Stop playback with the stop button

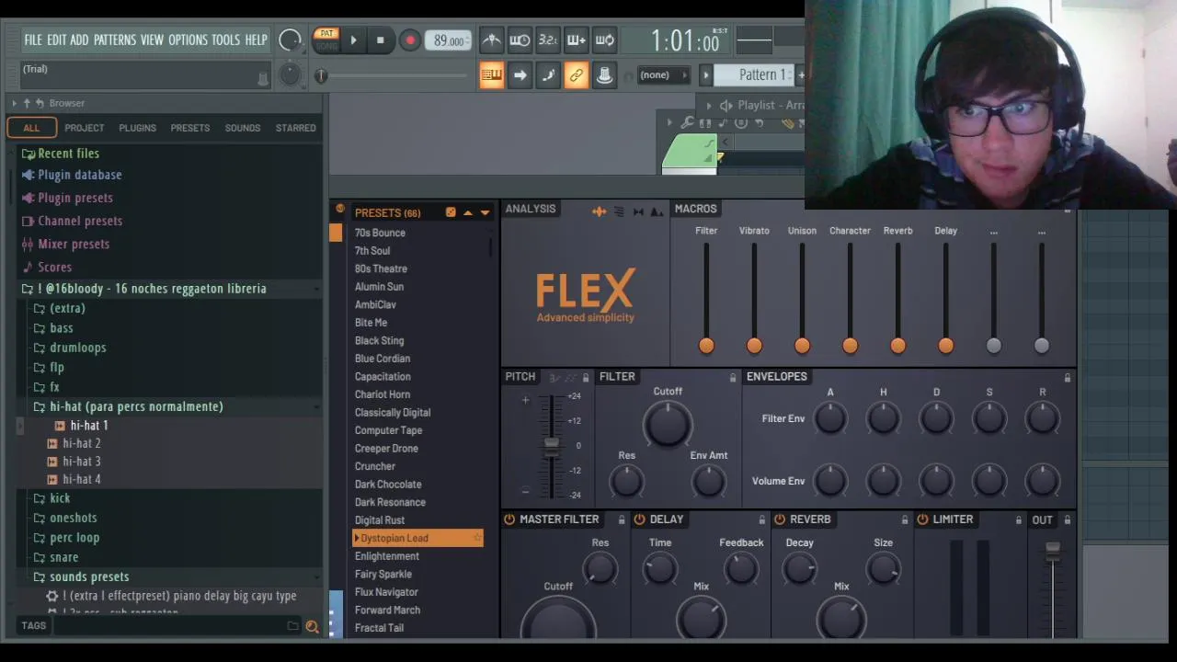coord(380,40)
